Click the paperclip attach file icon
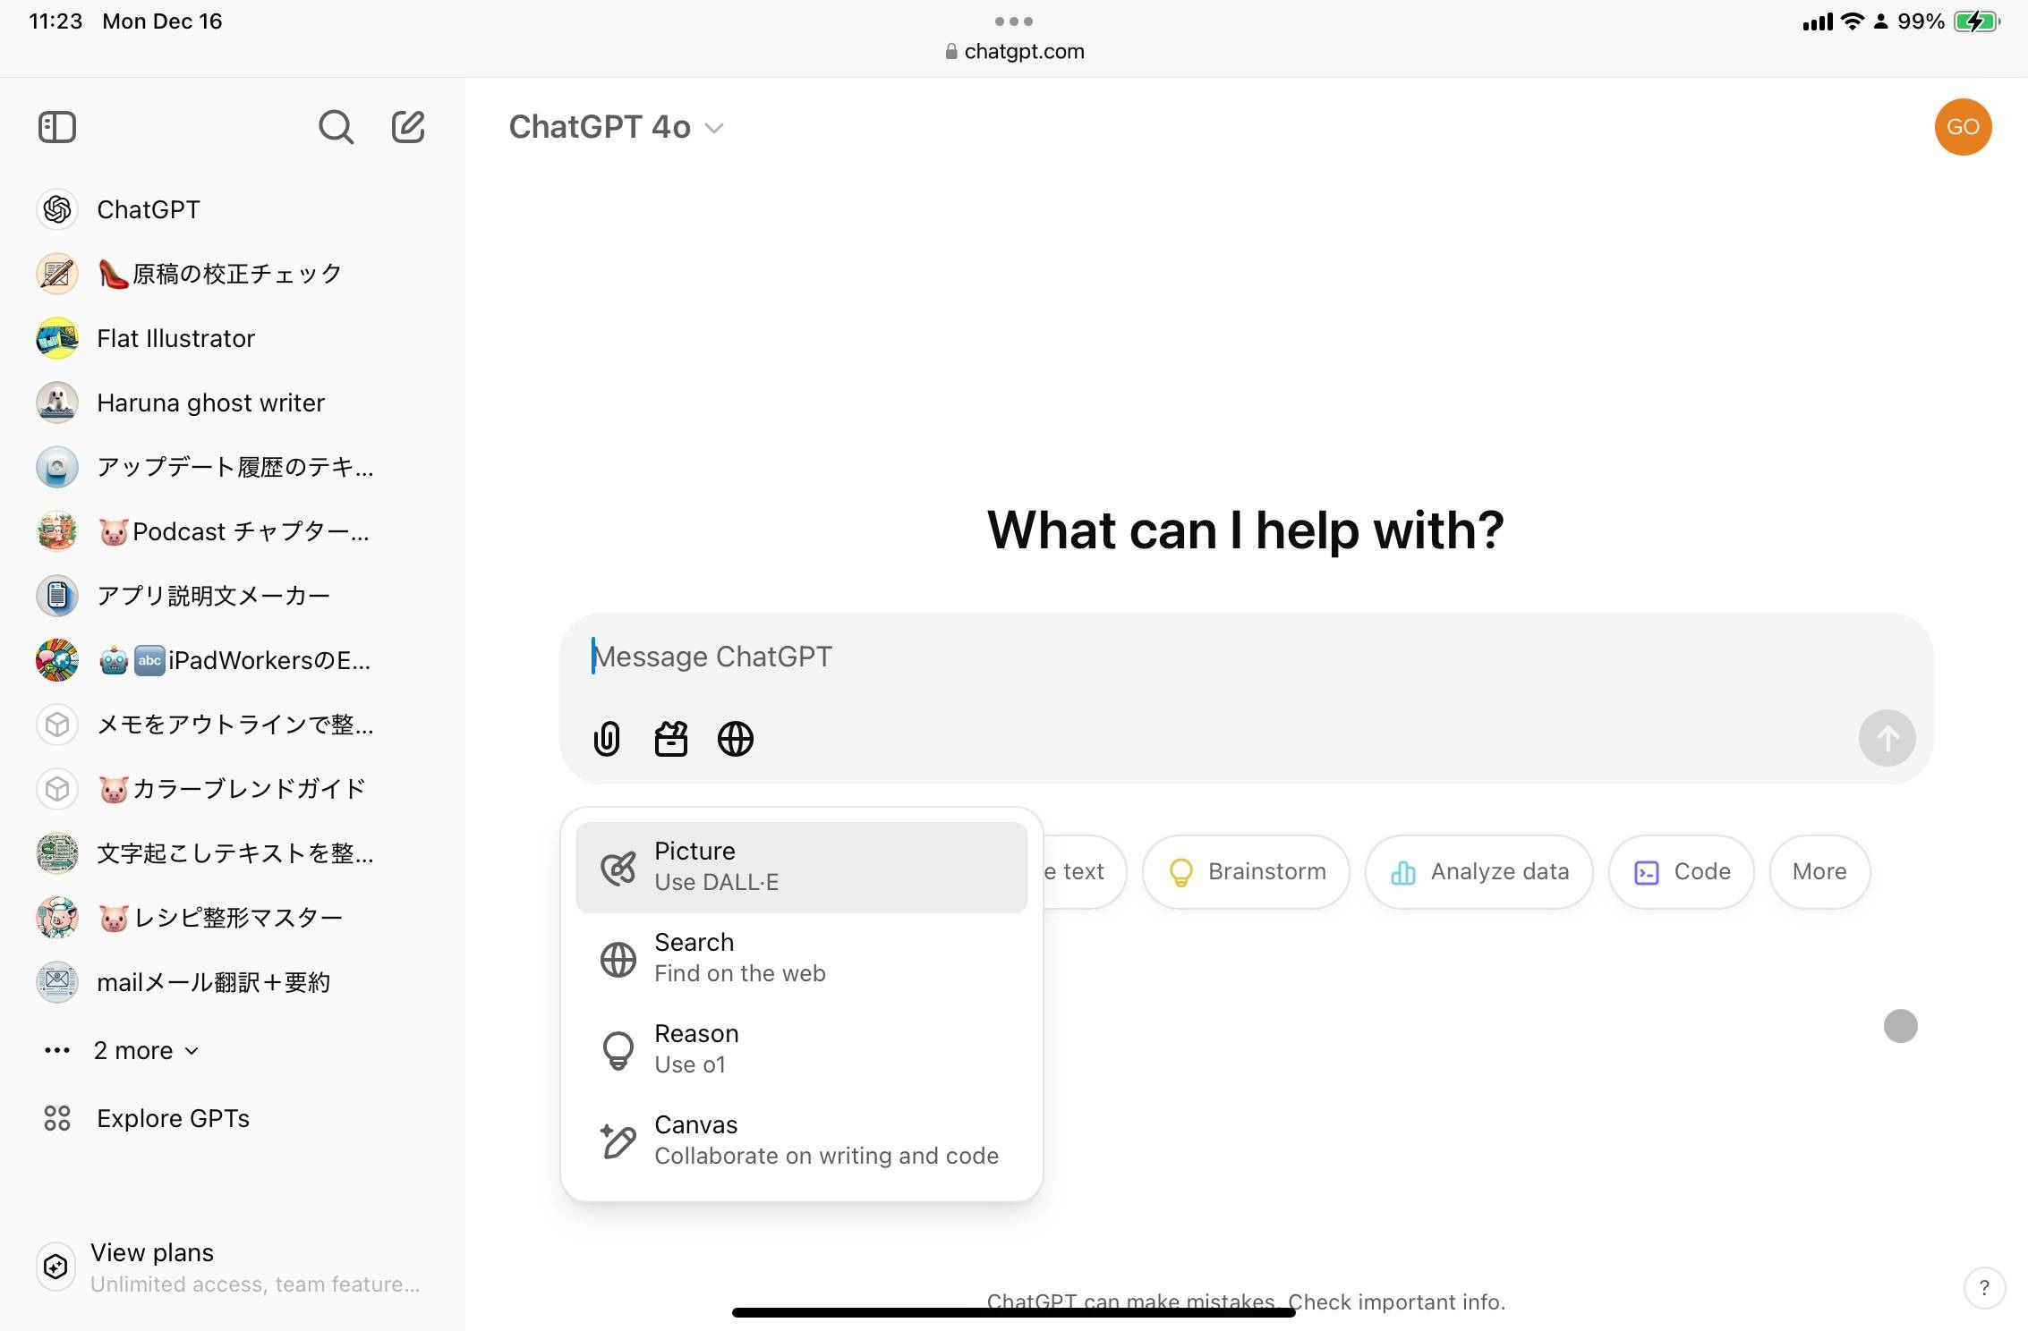 (607, 739)
